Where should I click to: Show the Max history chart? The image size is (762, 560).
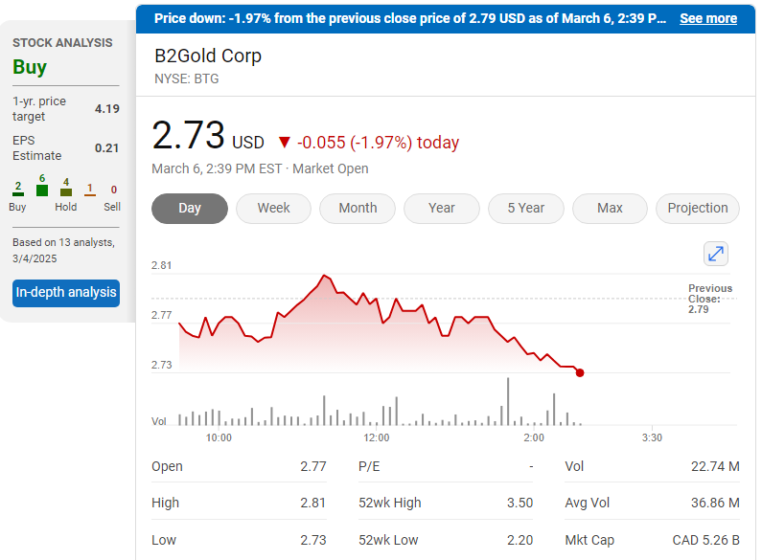tap(610, 208)
